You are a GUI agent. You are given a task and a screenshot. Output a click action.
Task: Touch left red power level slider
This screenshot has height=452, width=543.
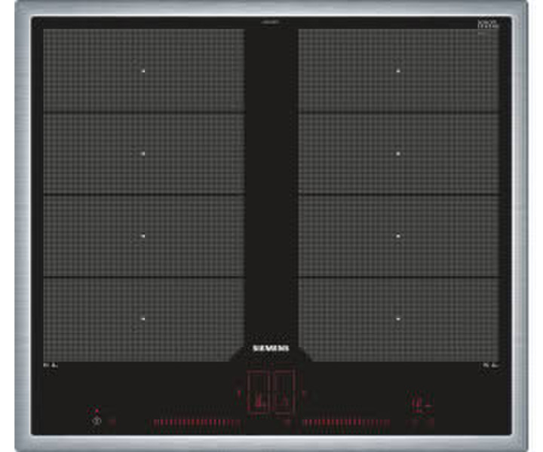coord(196,423)
